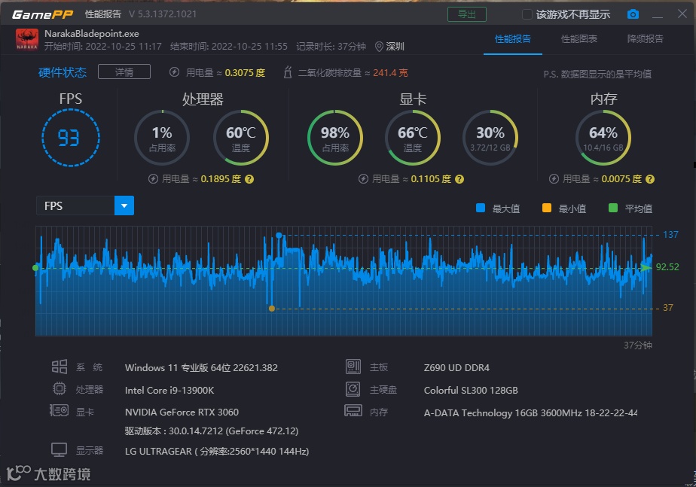The height and width of the screenshot is (487, 696).
Task: Click the 详情 details button
Action: click(x=124, y=72)
